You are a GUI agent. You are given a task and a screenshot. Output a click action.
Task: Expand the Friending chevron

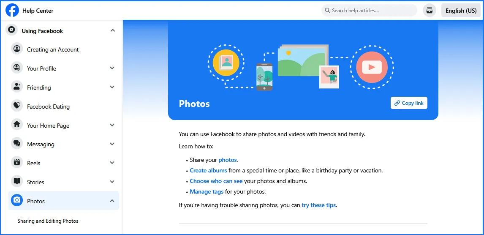[x=112, y=87]
